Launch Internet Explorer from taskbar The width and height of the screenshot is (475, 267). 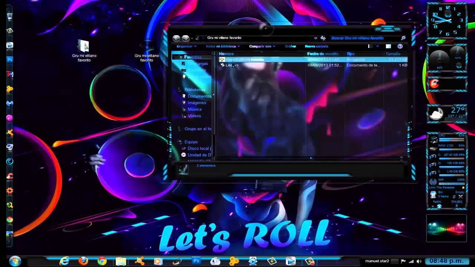coord(65,261)
